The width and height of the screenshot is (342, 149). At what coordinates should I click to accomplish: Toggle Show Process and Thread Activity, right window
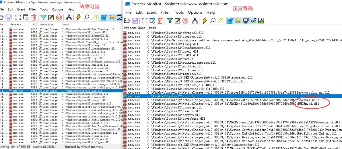pyautogui.click(x=254, y=21)
